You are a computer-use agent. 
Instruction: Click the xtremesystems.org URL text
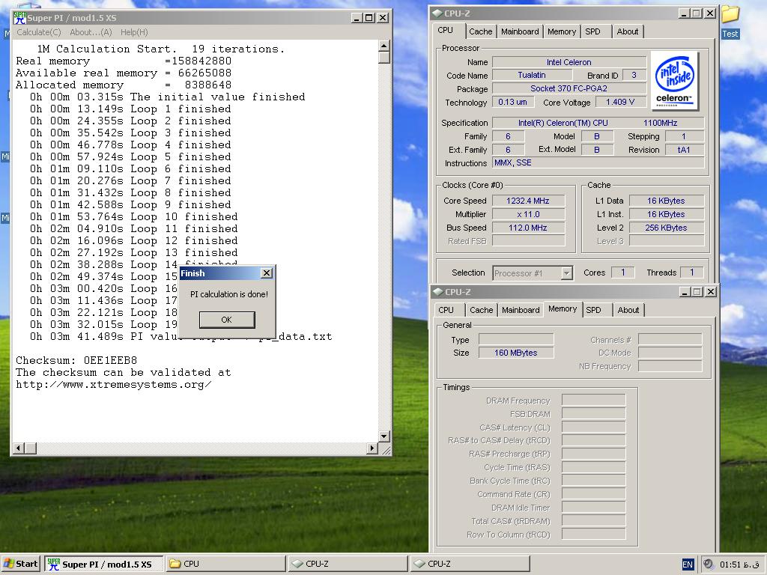coord(114,384)
